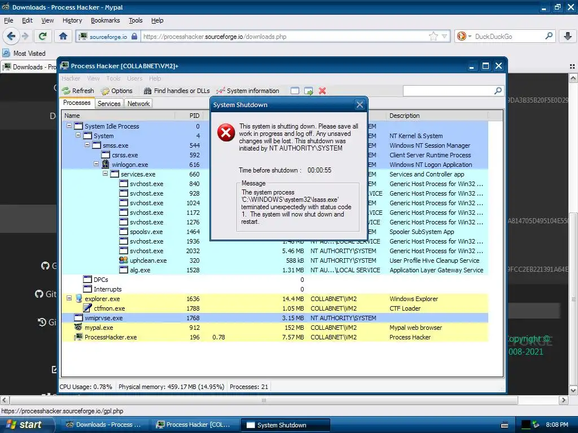
Task: Sort by the Name column header
Action: point(118,116)
